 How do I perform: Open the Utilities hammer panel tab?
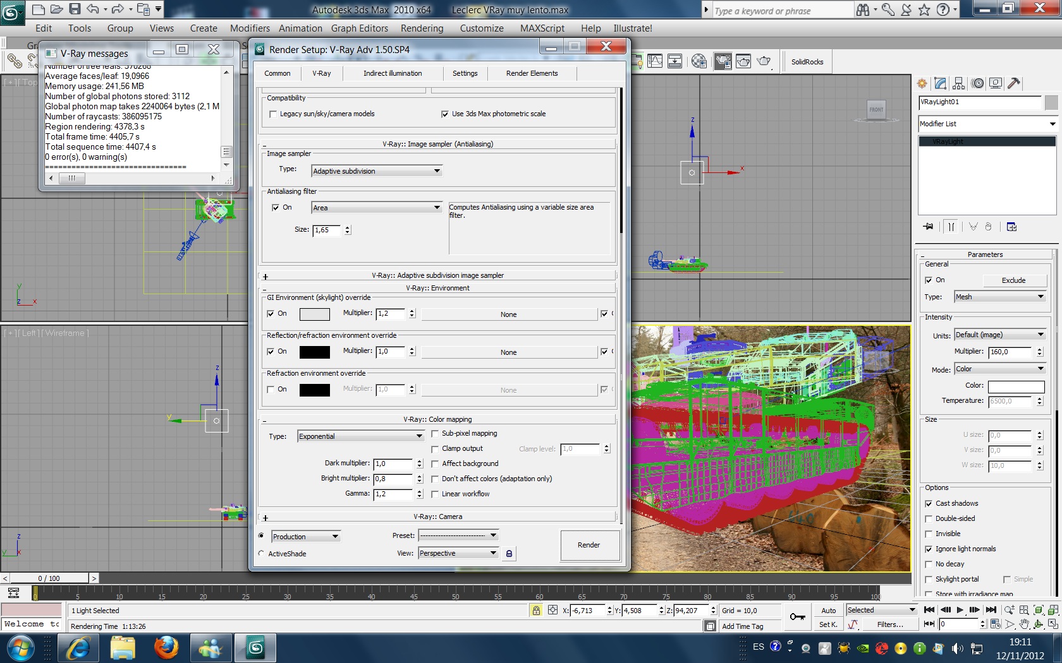tap(1014, 83)
